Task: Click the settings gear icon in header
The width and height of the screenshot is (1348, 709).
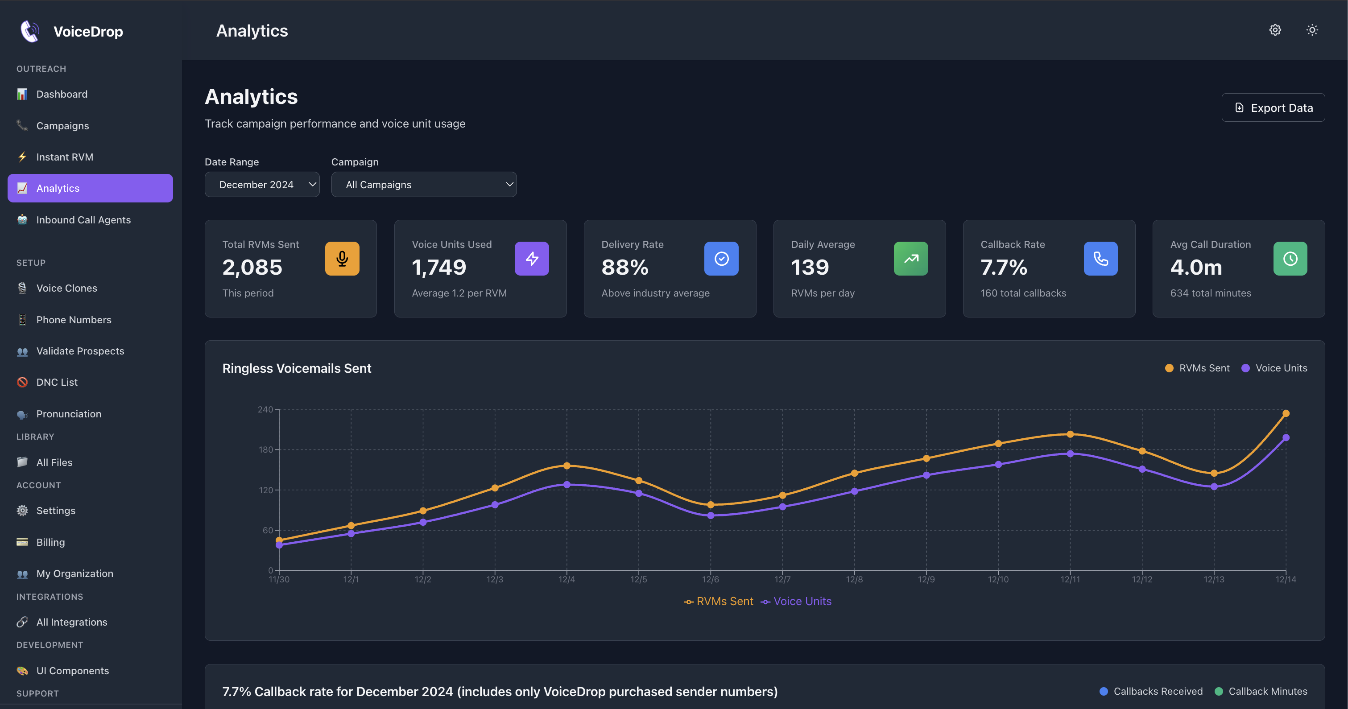Action: 1275,30
